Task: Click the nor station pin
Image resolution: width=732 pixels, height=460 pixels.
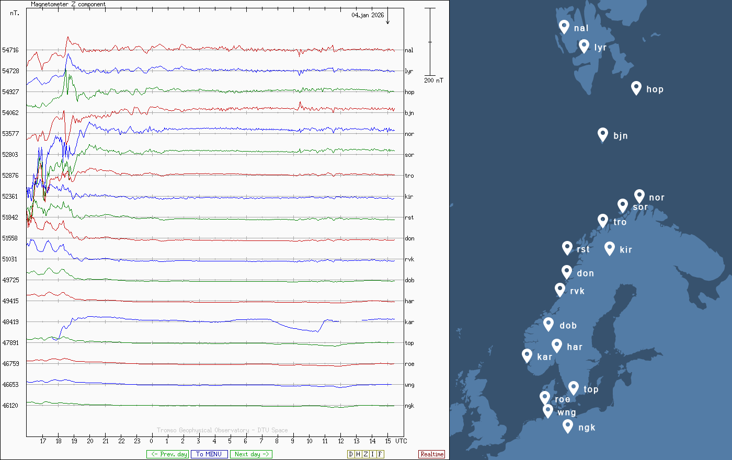Action: pyautogui.click(x=639, y=196)
